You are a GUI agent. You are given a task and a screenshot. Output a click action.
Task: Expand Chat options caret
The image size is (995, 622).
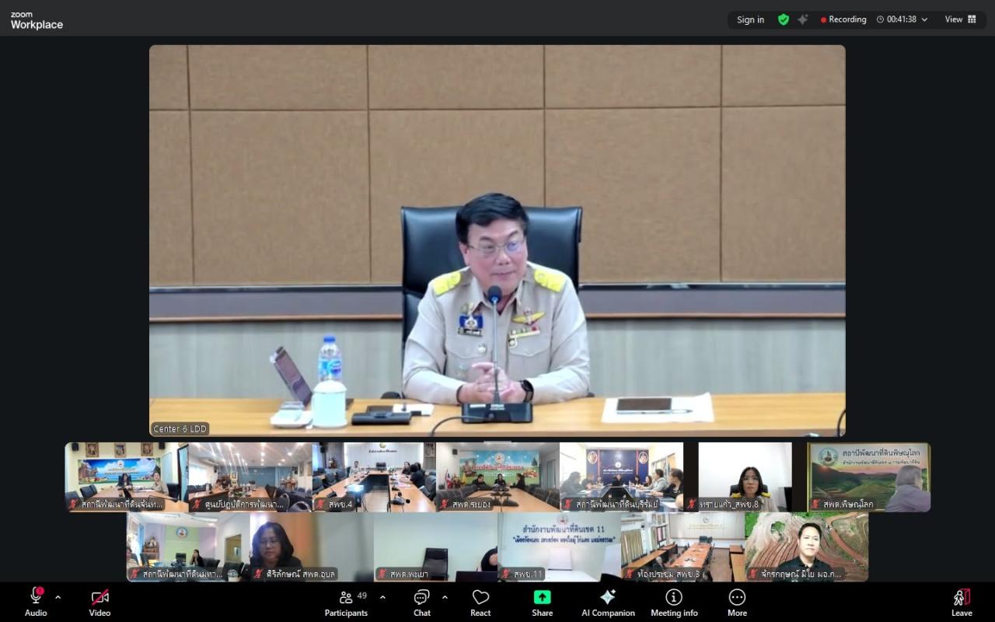pos(445,597)
